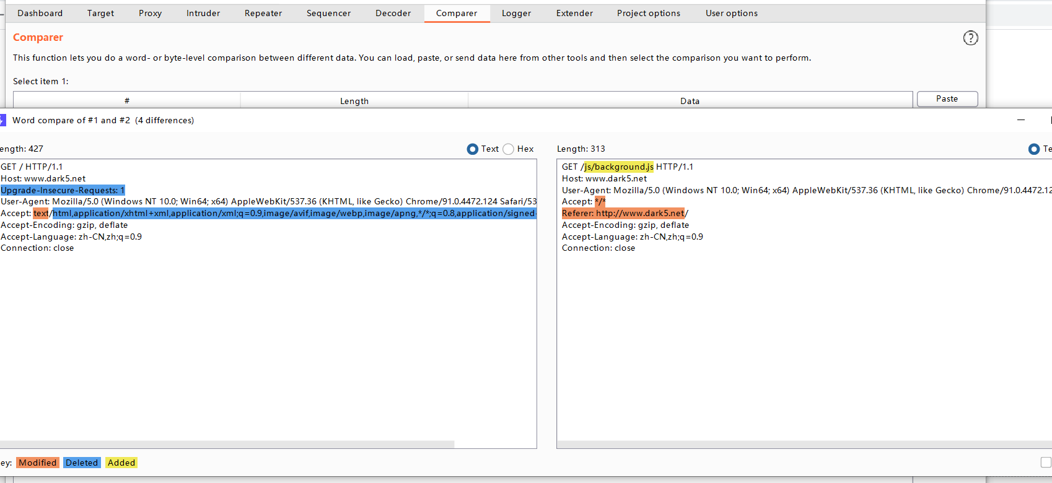Click Host: www.dark5.net in right pane
Image resolution: width=1052 pixels, height=483 pixels.
(x=604, y=178)
